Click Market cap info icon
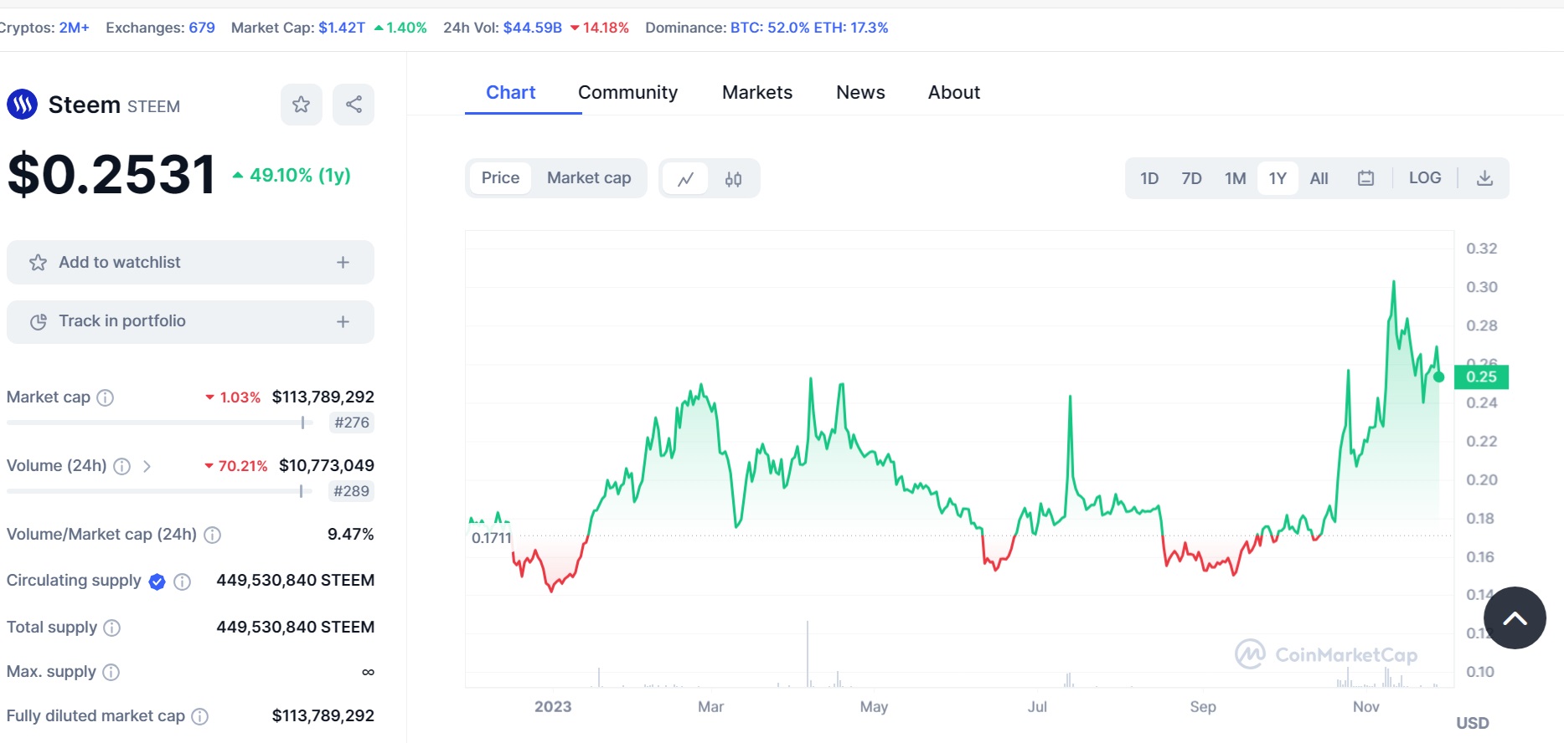Viewport: 1564px width, 743px height. point(106,397)
